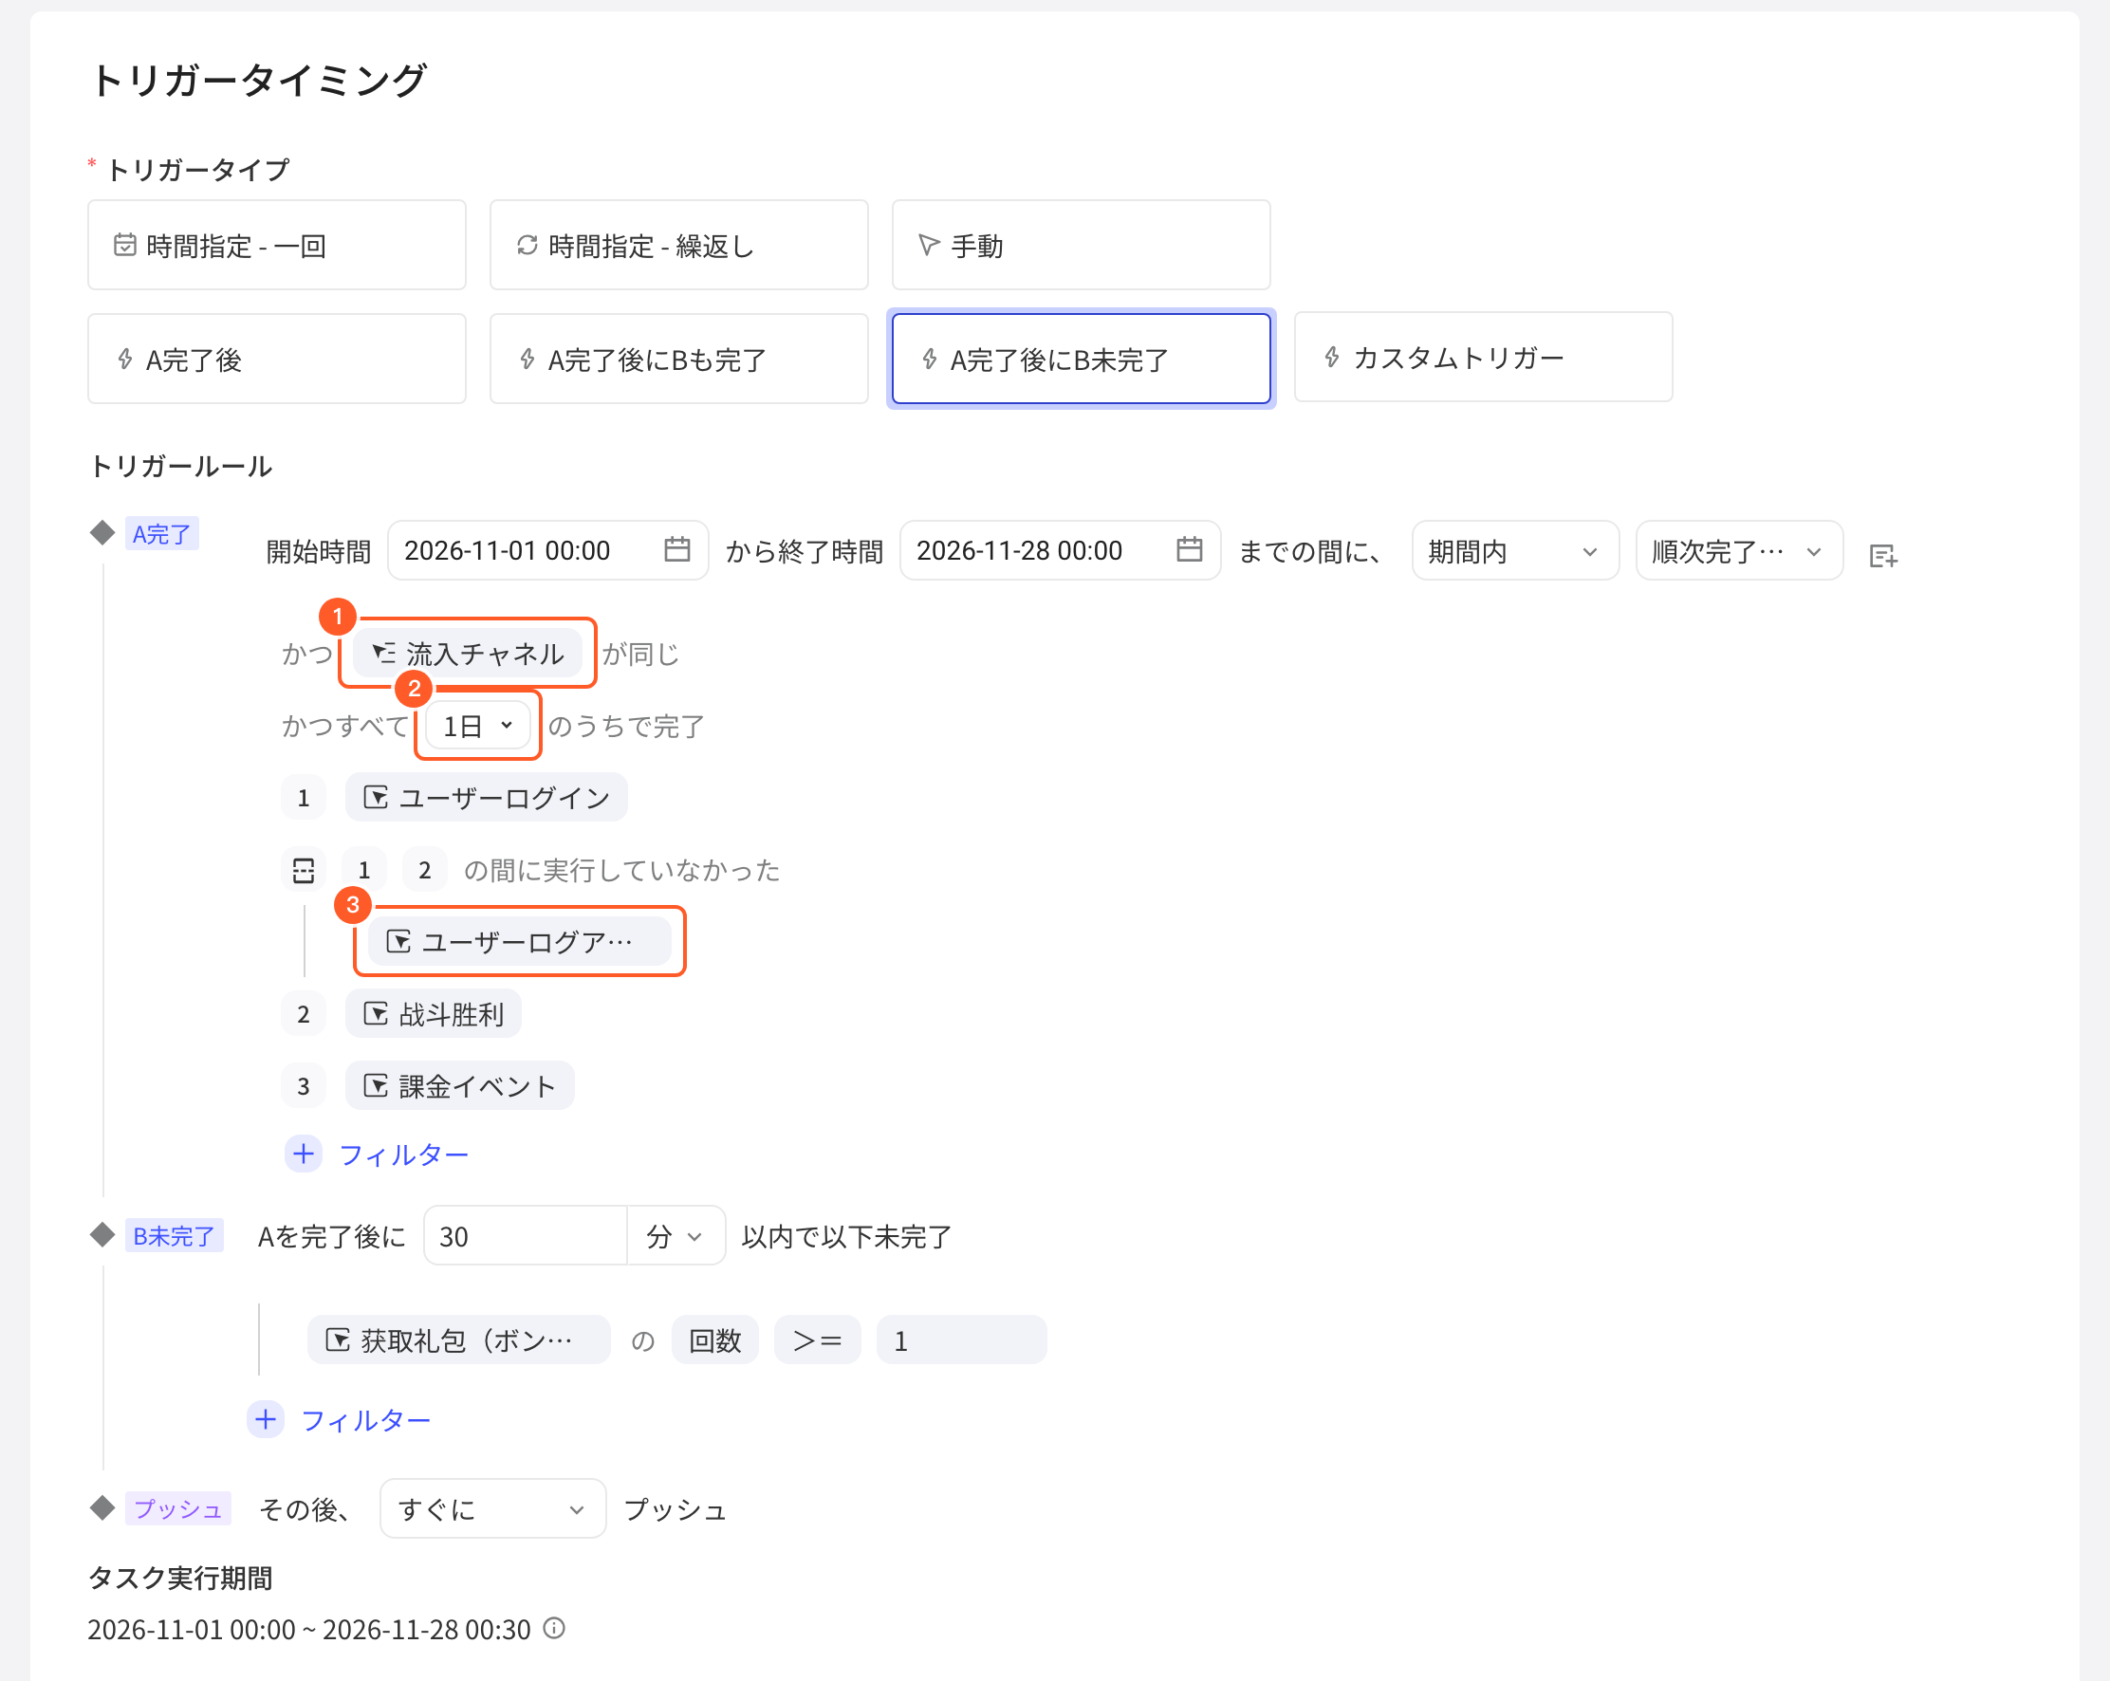Viewport: 2110px width, 1681px height.
Task: Select the 時間指定 - 繰返し trigger type
Action: [x=678, y=246]
